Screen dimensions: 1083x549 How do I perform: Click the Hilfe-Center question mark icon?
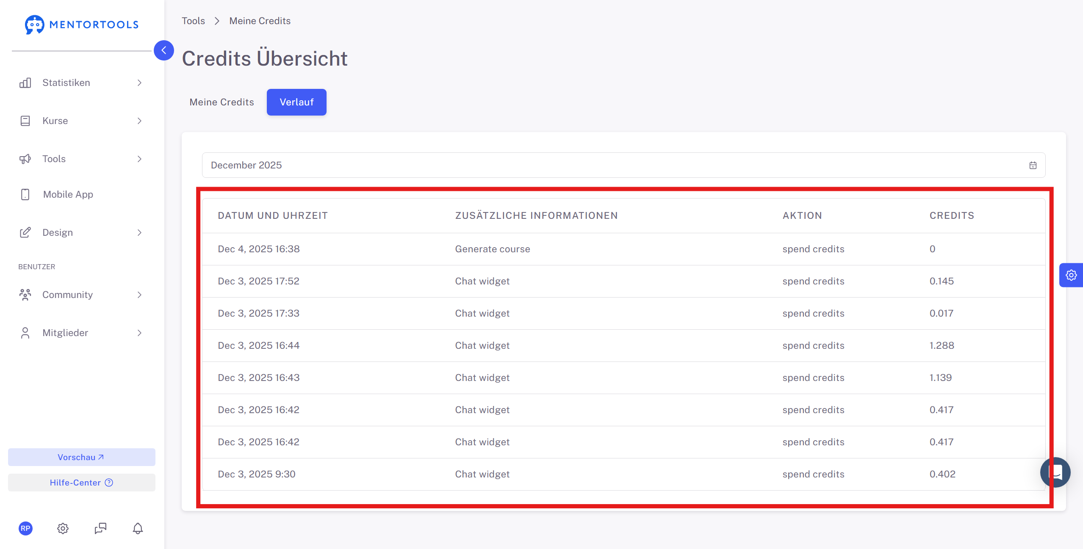[x=109, y=483]
